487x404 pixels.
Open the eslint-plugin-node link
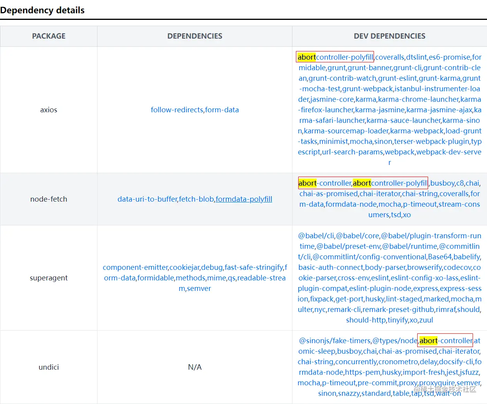380,288
